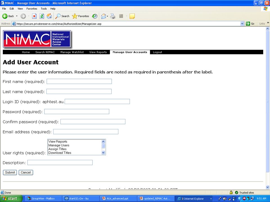Click the Cancel button
This screenshot has height=202, width=270.
tap(26, 173)
